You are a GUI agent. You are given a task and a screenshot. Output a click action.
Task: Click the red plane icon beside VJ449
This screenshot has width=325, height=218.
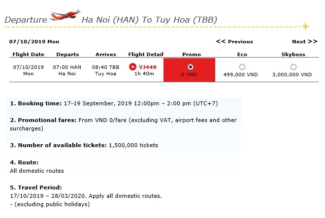(132, 67)
